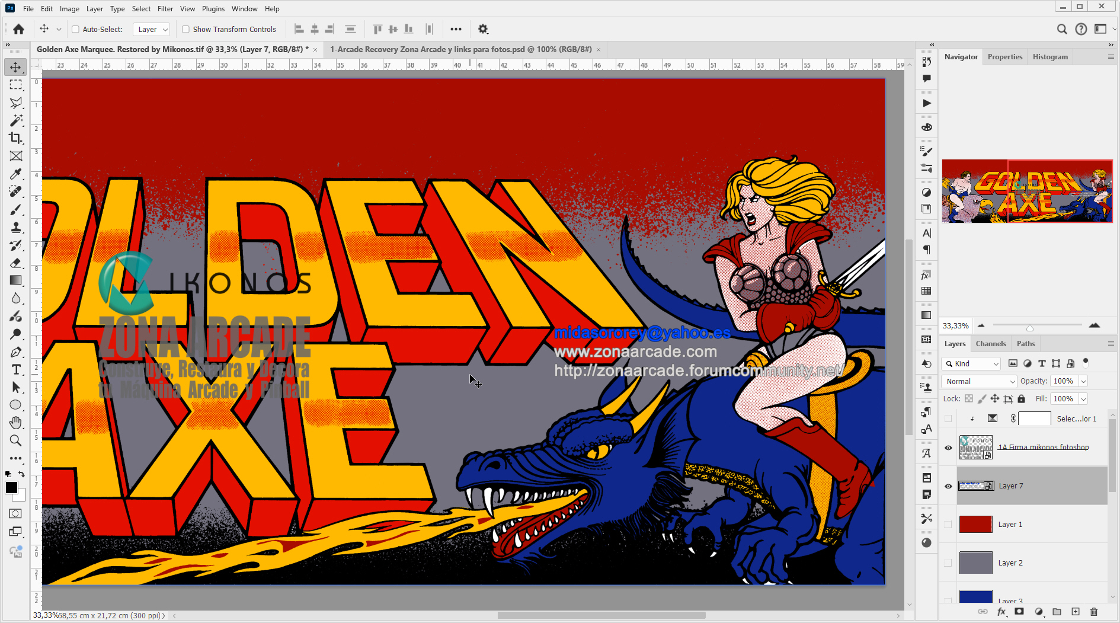Go to Photoshop Home screen
1120x623 pixels.
[x=19, y=29]
